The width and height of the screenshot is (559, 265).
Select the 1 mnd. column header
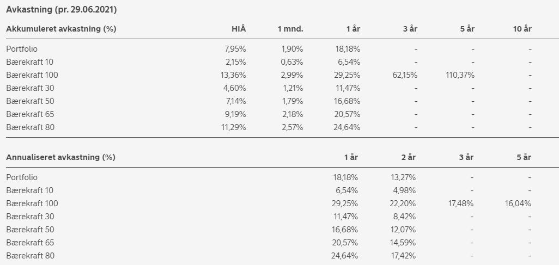pos(290,29)
